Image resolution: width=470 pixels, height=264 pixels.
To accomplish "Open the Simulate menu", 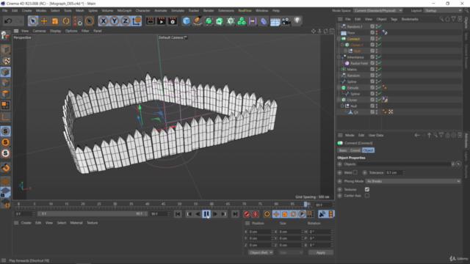I will (178, 10).
